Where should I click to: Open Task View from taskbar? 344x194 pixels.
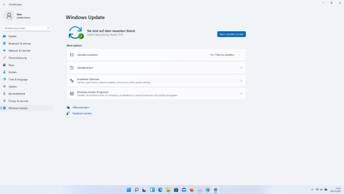click(x=144, y=190)
